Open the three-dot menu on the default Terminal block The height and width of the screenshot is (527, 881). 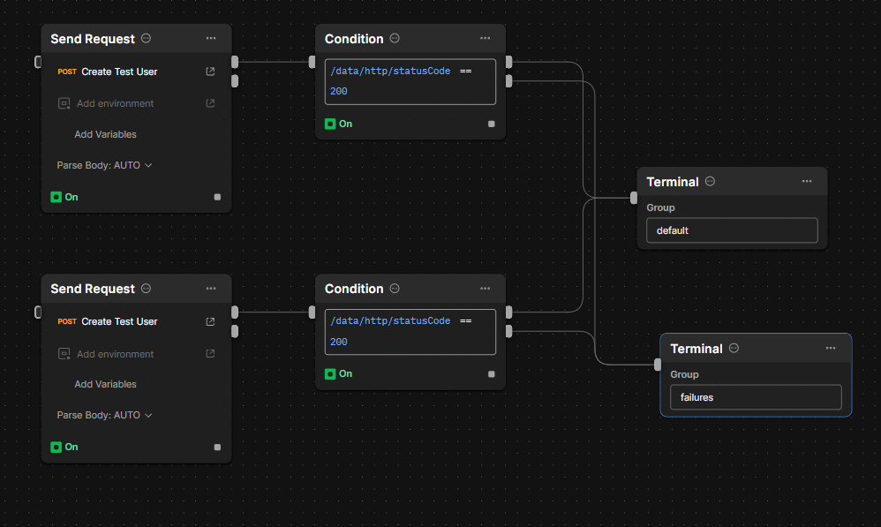tap(807, 181)
